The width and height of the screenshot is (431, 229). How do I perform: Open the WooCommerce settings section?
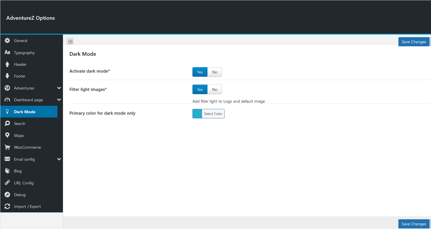pyautogui.click(x=31, y=147)
